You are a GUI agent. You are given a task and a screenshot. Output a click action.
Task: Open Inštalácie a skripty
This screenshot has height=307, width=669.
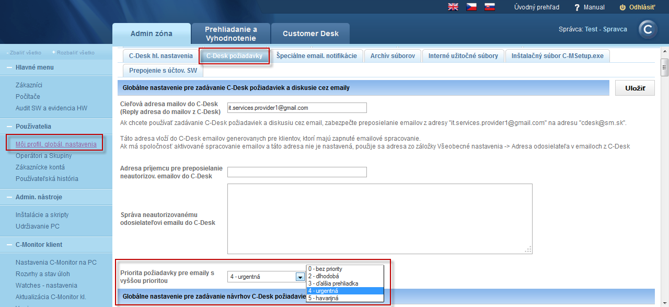pyautogui.click(x=42, y=215)
